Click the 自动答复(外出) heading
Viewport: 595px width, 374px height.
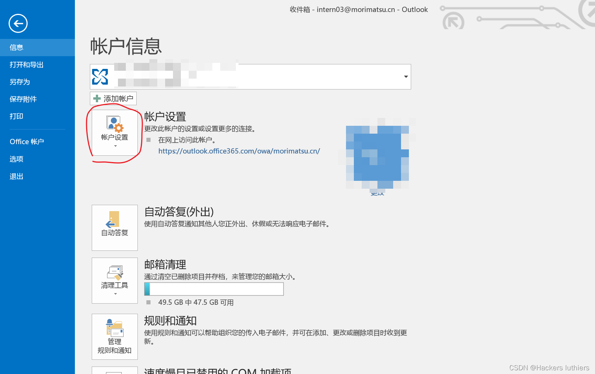coord(179,212)
